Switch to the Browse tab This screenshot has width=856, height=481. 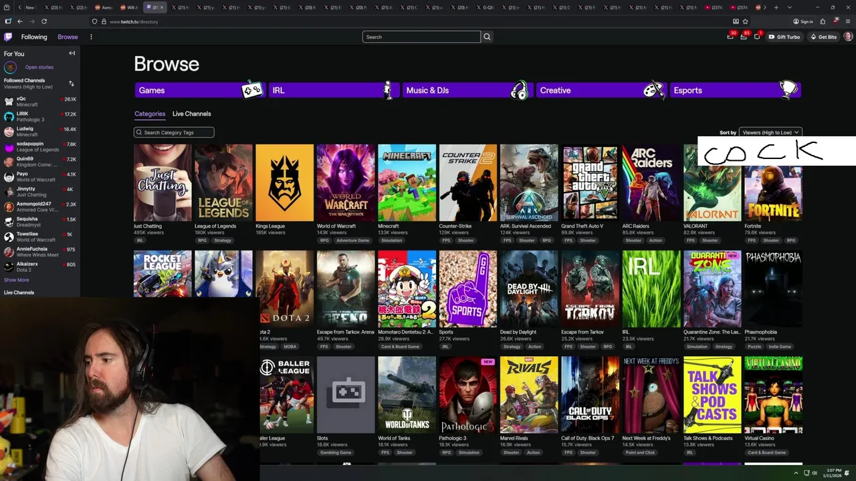(68, 37)
